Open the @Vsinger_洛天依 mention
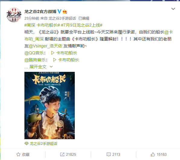Screen dimensions: 180x160 tap(46, 46)
